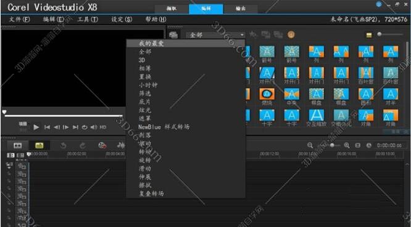Image resolution: width=411 pixels, height=227 pixels.
Task: Choose 全部 from category list
Action: [x=145, y=52]
